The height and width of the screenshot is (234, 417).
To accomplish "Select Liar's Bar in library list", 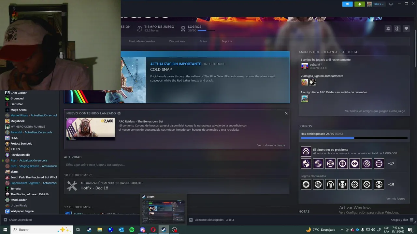I will coord(17,104).
